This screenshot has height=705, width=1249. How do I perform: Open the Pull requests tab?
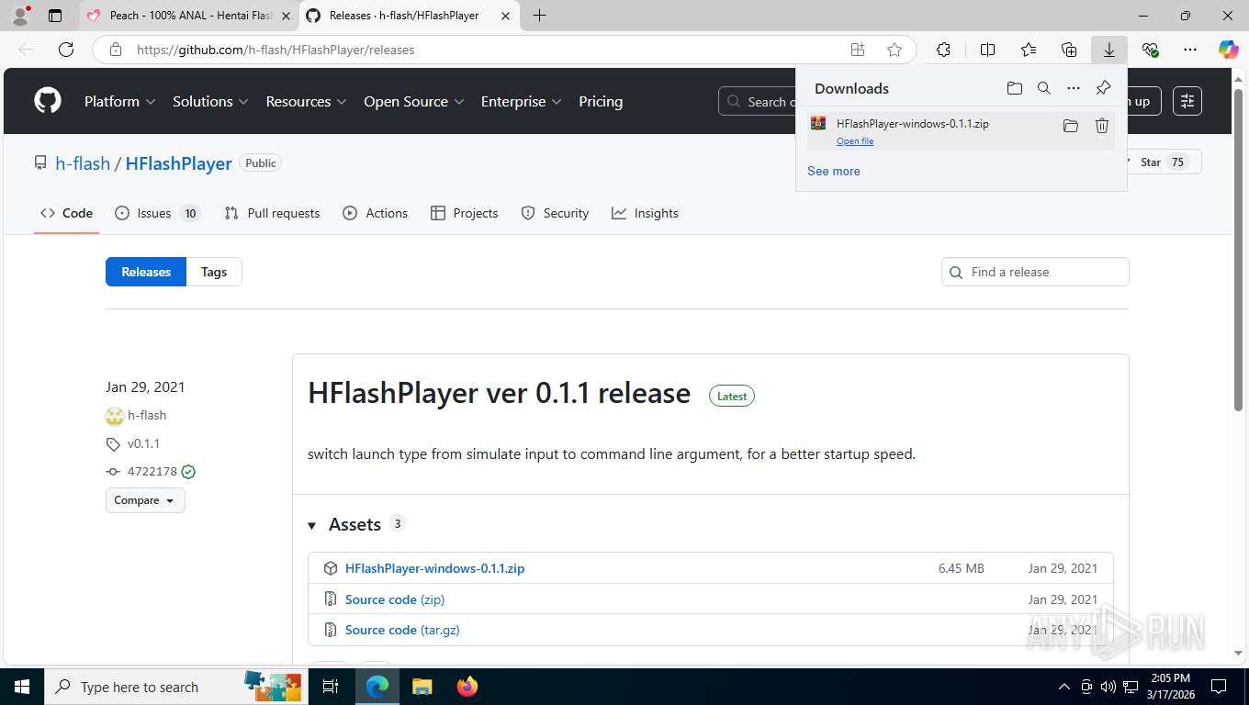click(x=273, y=213)
